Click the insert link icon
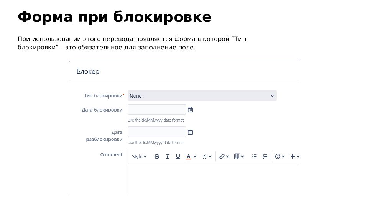 [x=222, y=156]
